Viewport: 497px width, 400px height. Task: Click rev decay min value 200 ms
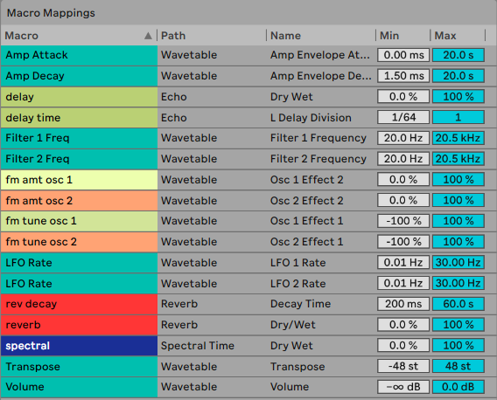point(403,304)
